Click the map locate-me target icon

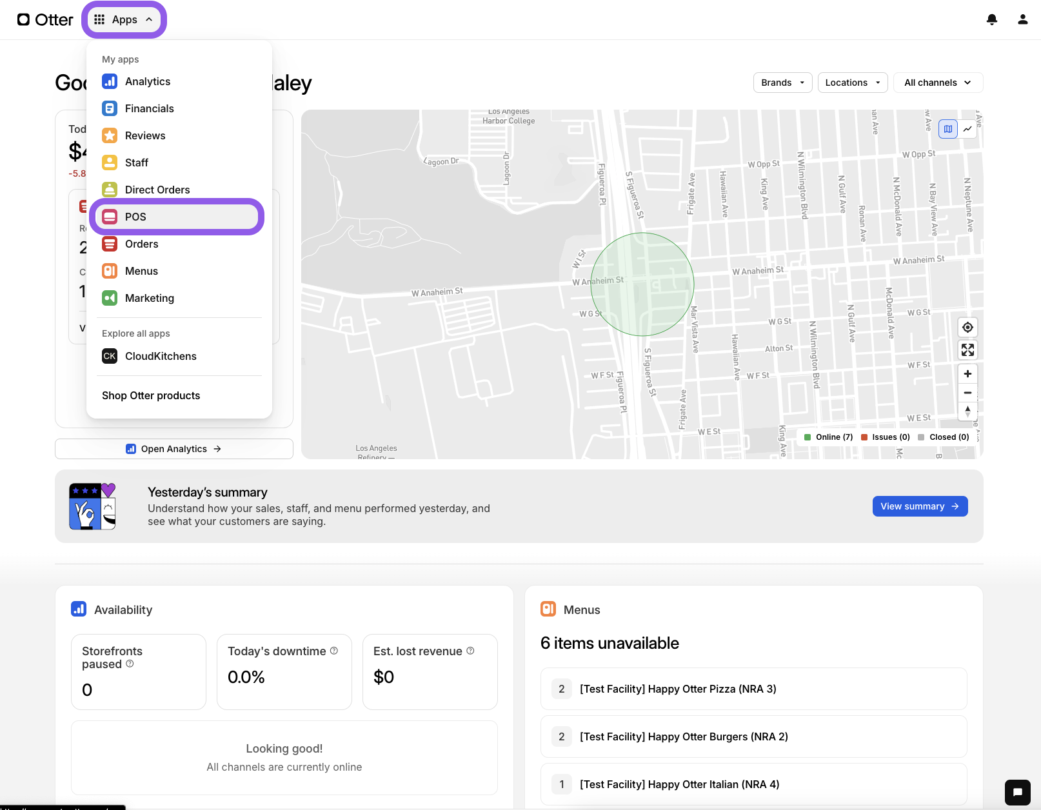click(967, 328)
